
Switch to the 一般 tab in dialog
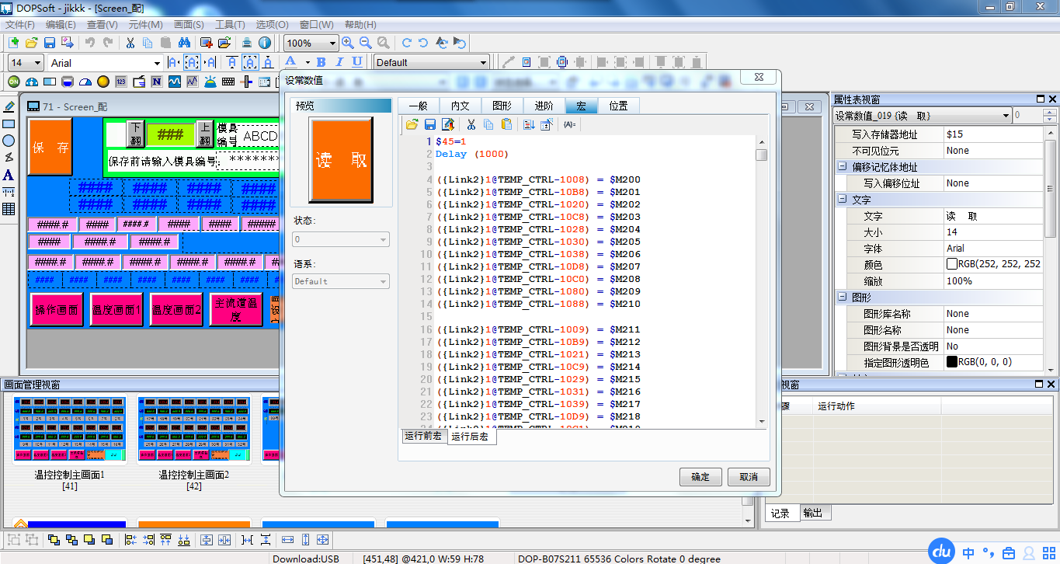(x=418, y=106)
